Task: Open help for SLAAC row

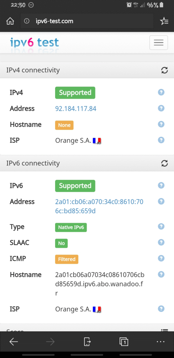Action: (161, 242)
